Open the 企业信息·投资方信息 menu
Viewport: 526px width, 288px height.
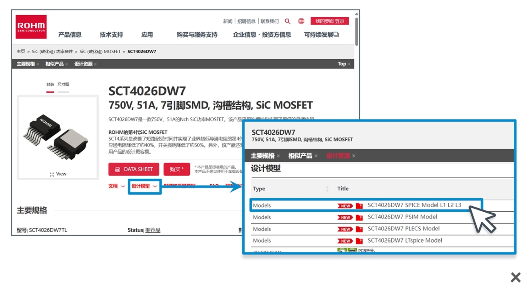262,35
